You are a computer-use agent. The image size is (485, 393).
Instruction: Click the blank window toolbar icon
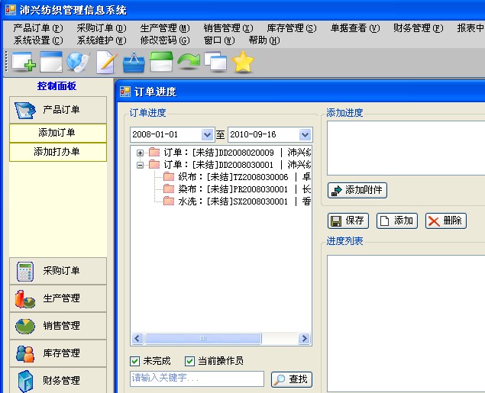pyautogui.click(x=51, y=62)
